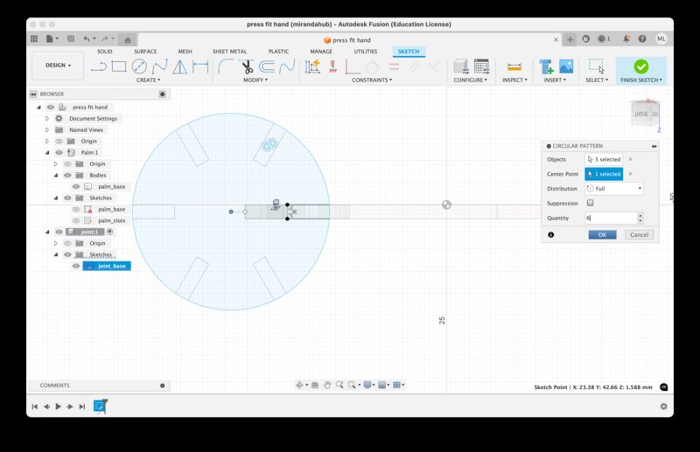Open the Design workspace dropdown
Image resolution: width=700 pixels, height=452 pixels.
(58, 65)
